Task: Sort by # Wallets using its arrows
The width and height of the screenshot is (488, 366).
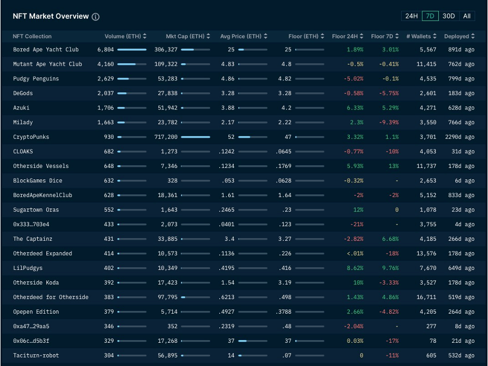Action: pos(435,36)
